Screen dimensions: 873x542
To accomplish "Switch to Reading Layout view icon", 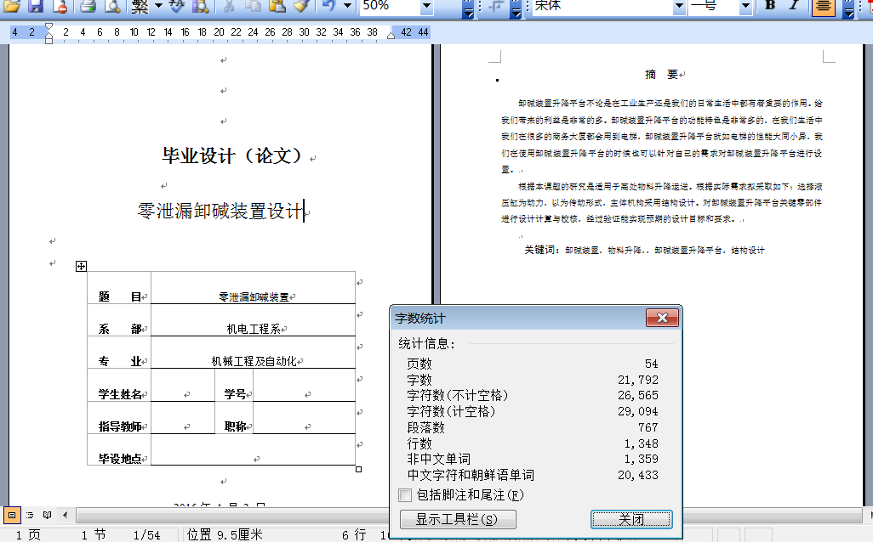I will pyautogui.click(x=48, y=516).
